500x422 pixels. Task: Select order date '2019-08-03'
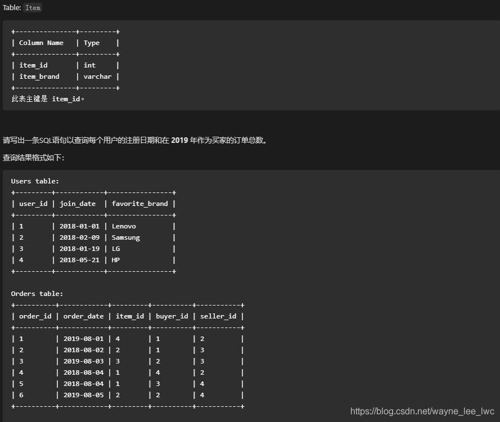tap(84, 361)
